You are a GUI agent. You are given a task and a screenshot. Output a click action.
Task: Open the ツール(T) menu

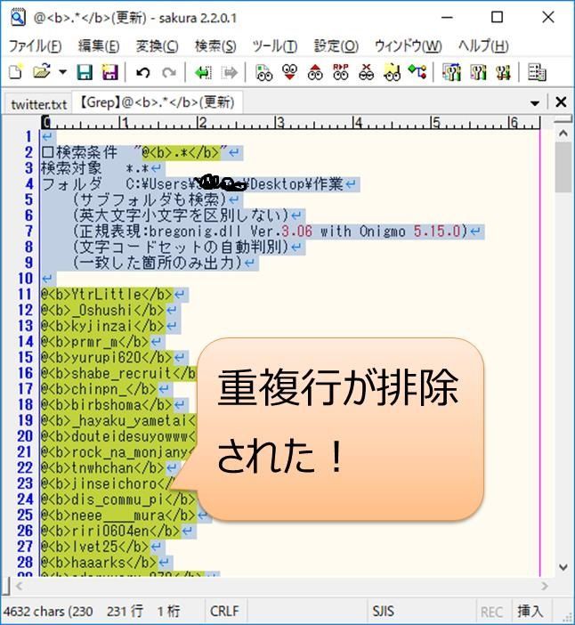(x=275, y=45)
